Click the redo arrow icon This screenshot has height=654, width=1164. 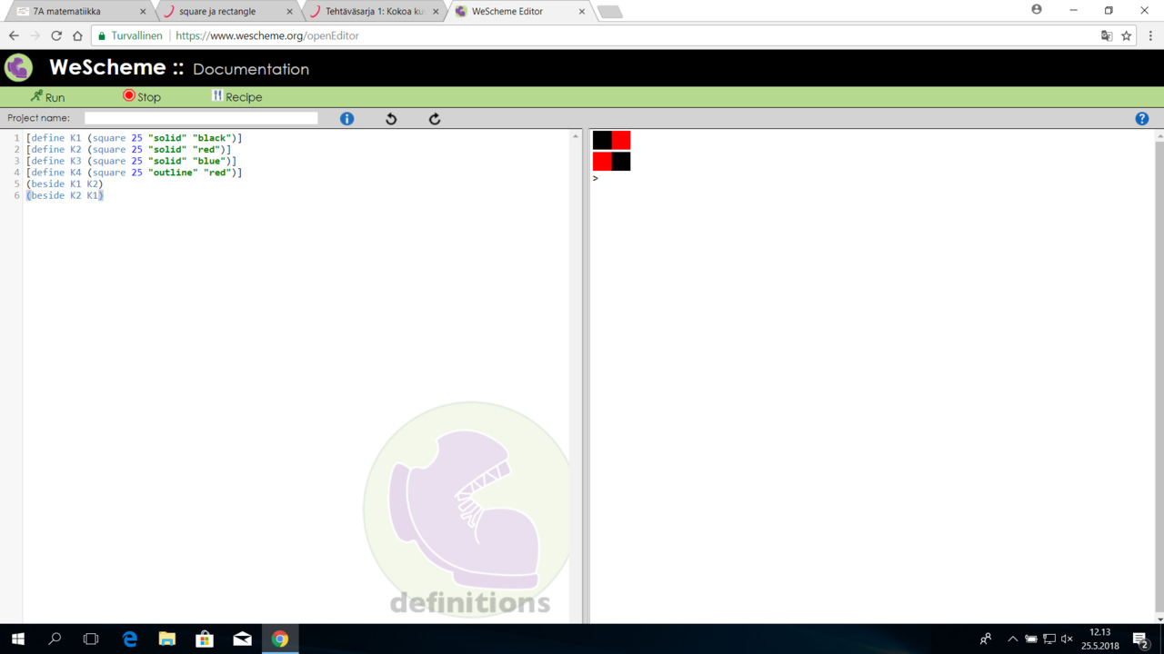pyautogui.click(x=435, y=119)
